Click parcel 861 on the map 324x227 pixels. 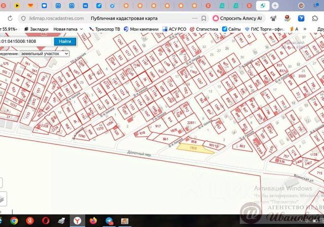[166, 139]
